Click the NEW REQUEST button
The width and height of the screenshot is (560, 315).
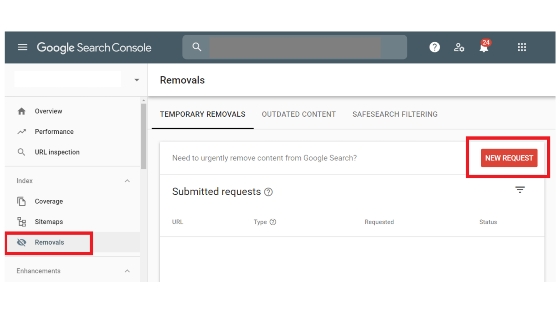tap(509, 158)
